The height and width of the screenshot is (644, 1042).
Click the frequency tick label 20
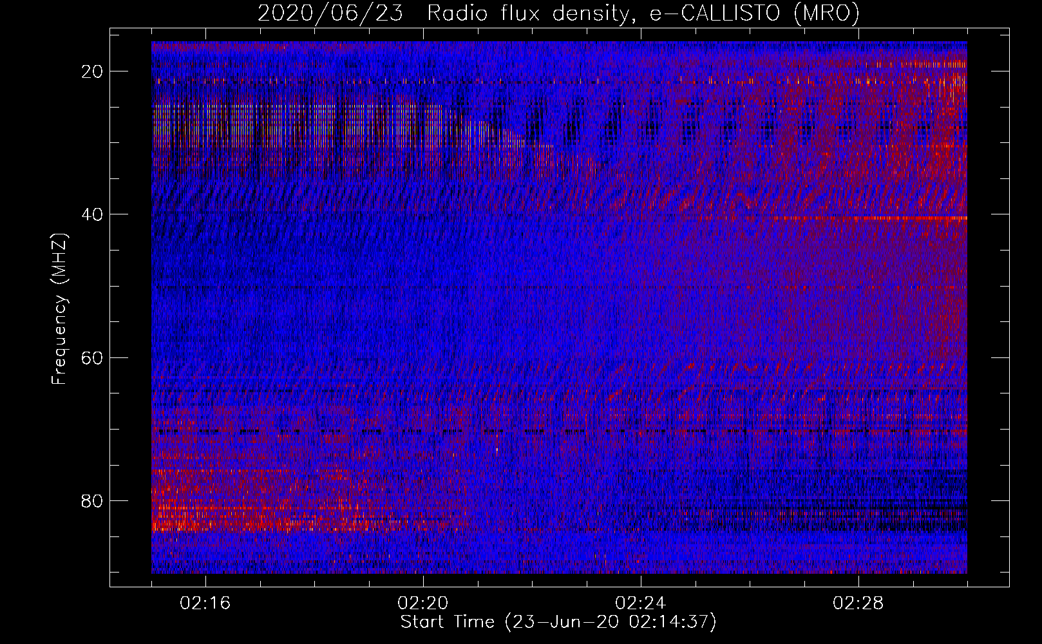click(x=93, y=71)
